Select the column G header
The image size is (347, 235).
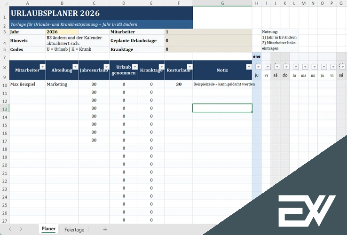click(222, 3)
